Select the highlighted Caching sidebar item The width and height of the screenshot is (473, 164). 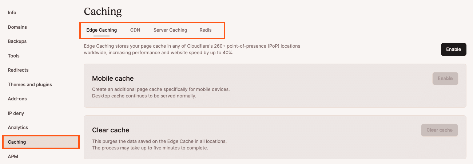(17, 142)
